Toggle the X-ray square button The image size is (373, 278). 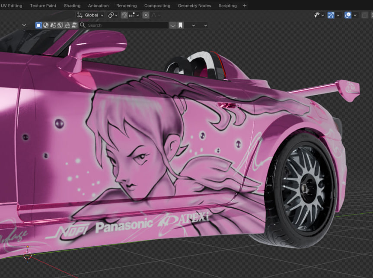[x=364, y=15]
